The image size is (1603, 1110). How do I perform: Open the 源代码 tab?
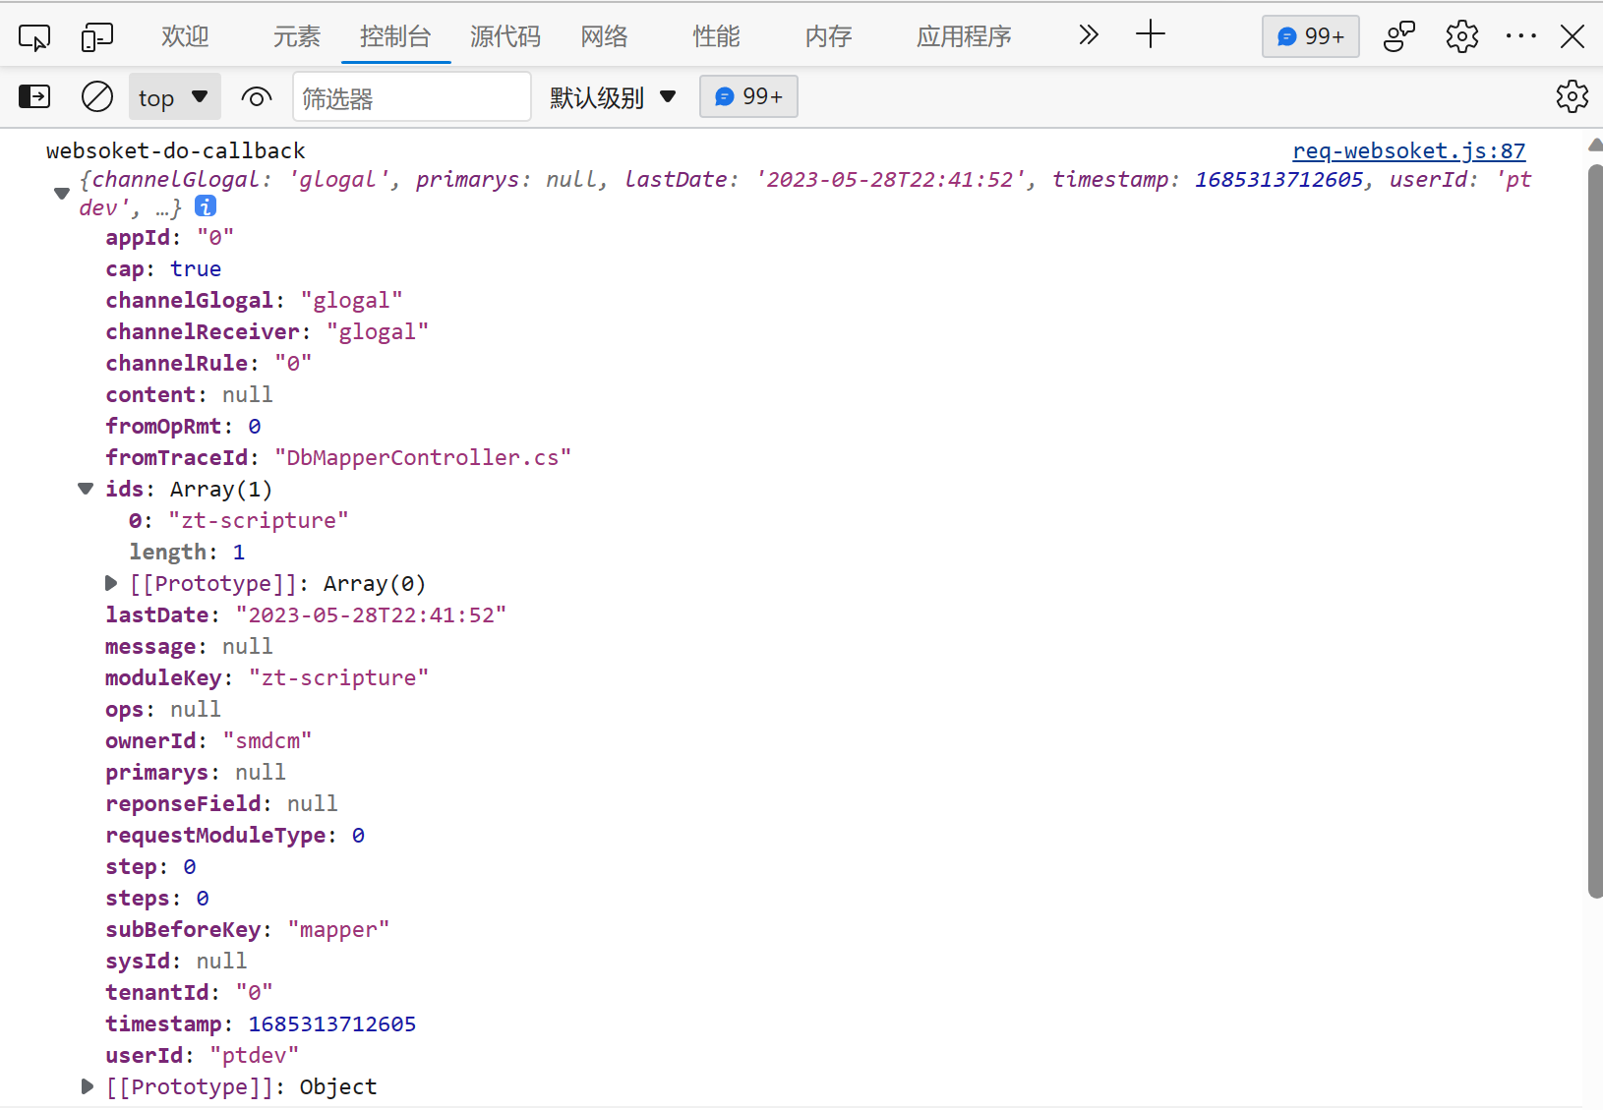(x=505, y=36)
